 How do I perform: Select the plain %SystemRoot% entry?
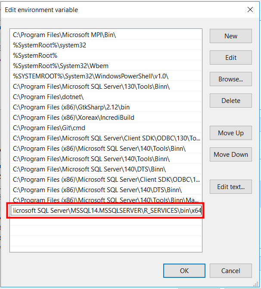pyautogui.click(x=106, y=55)
